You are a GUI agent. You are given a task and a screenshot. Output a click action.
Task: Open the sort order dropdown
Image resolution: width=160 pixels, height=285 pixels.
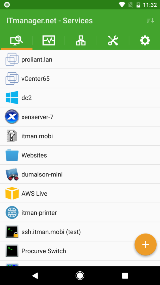tap(150, 20)
